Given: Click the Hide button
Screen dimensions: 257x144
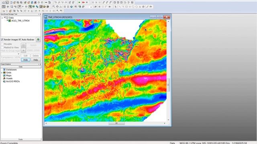Looking at the screenshot, I should tap(26, 60).
